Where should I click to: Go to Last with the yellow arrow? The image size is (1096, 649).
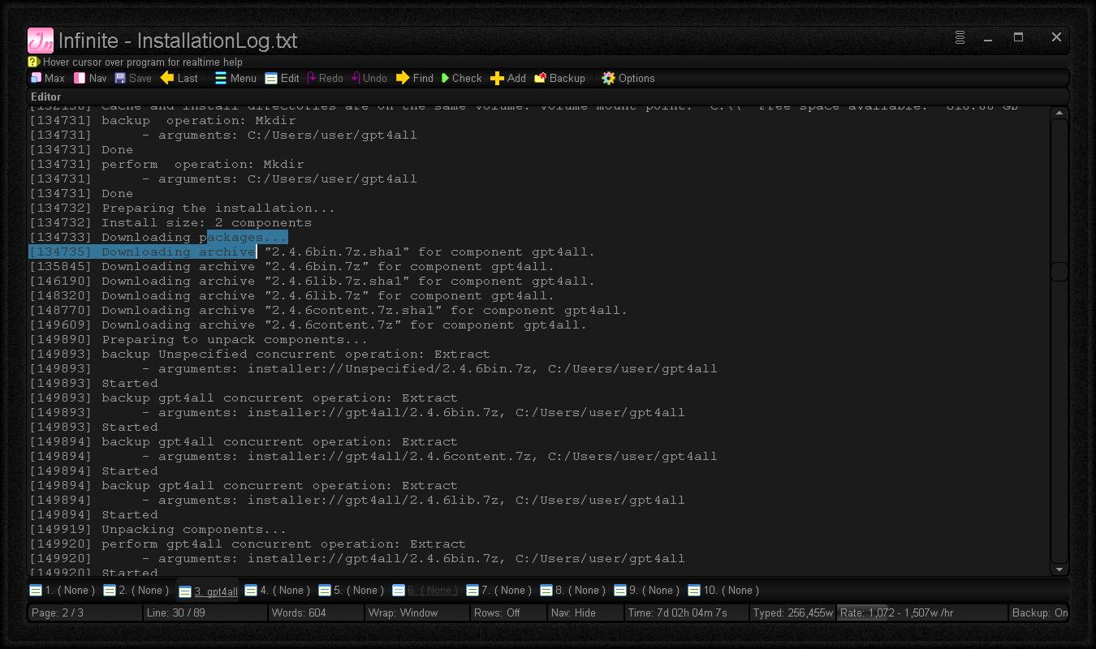coord(179,78)
